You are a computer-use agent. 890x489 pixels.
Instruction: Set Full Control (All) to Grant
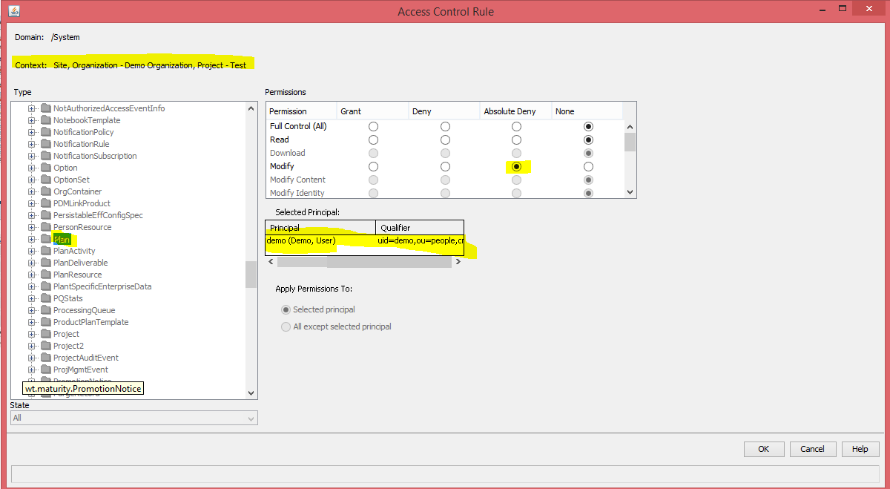click(373, 126)
